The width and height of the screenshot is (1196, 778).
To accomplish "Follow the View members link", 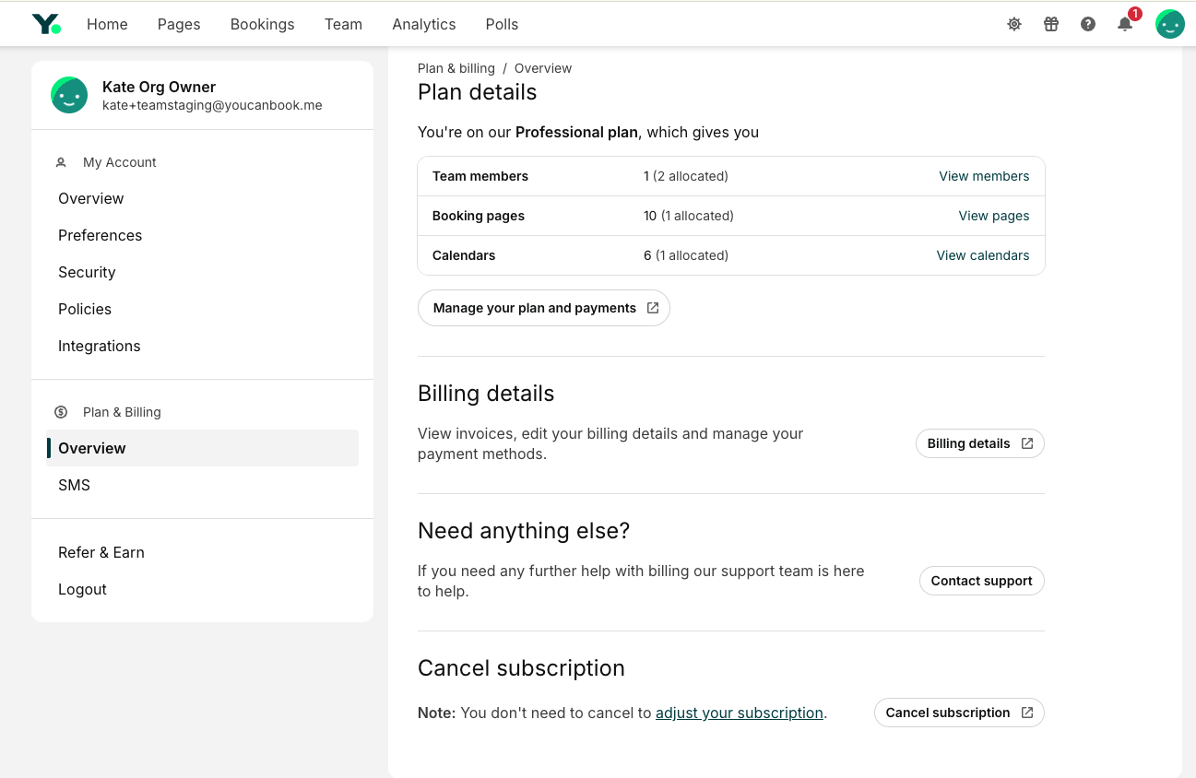I will [x=984, y=176].
